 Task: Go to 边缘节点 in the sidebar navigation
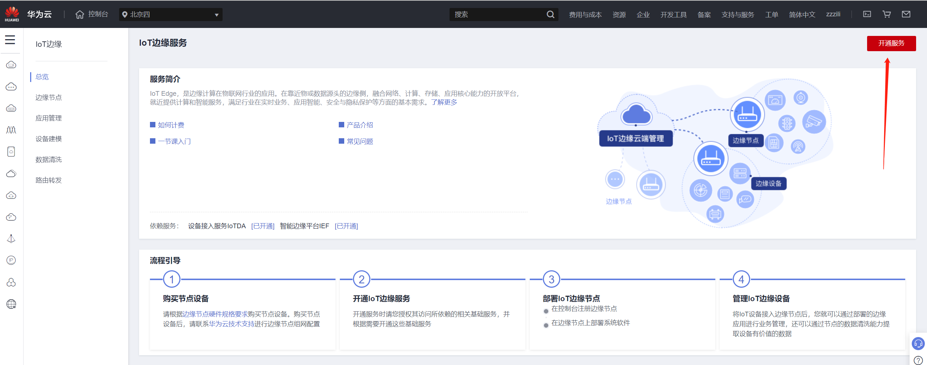49,98
